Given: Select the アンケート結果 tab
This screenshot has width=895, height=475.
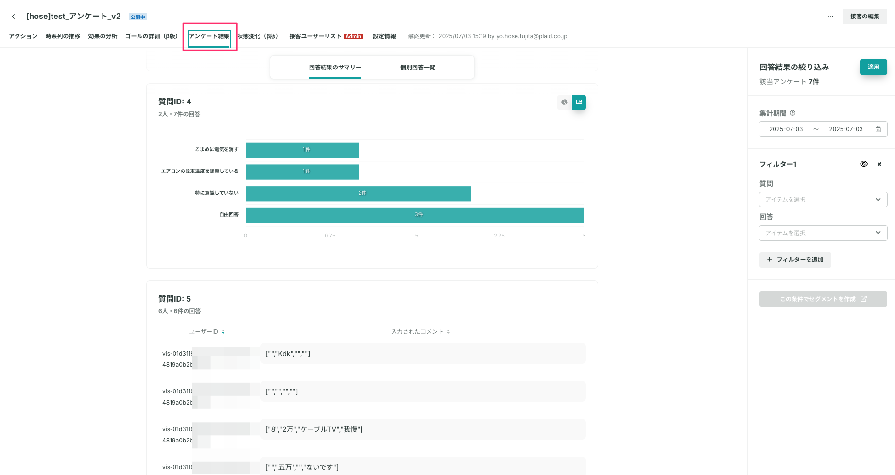Looking at the screenshot, I should (209, 36).
